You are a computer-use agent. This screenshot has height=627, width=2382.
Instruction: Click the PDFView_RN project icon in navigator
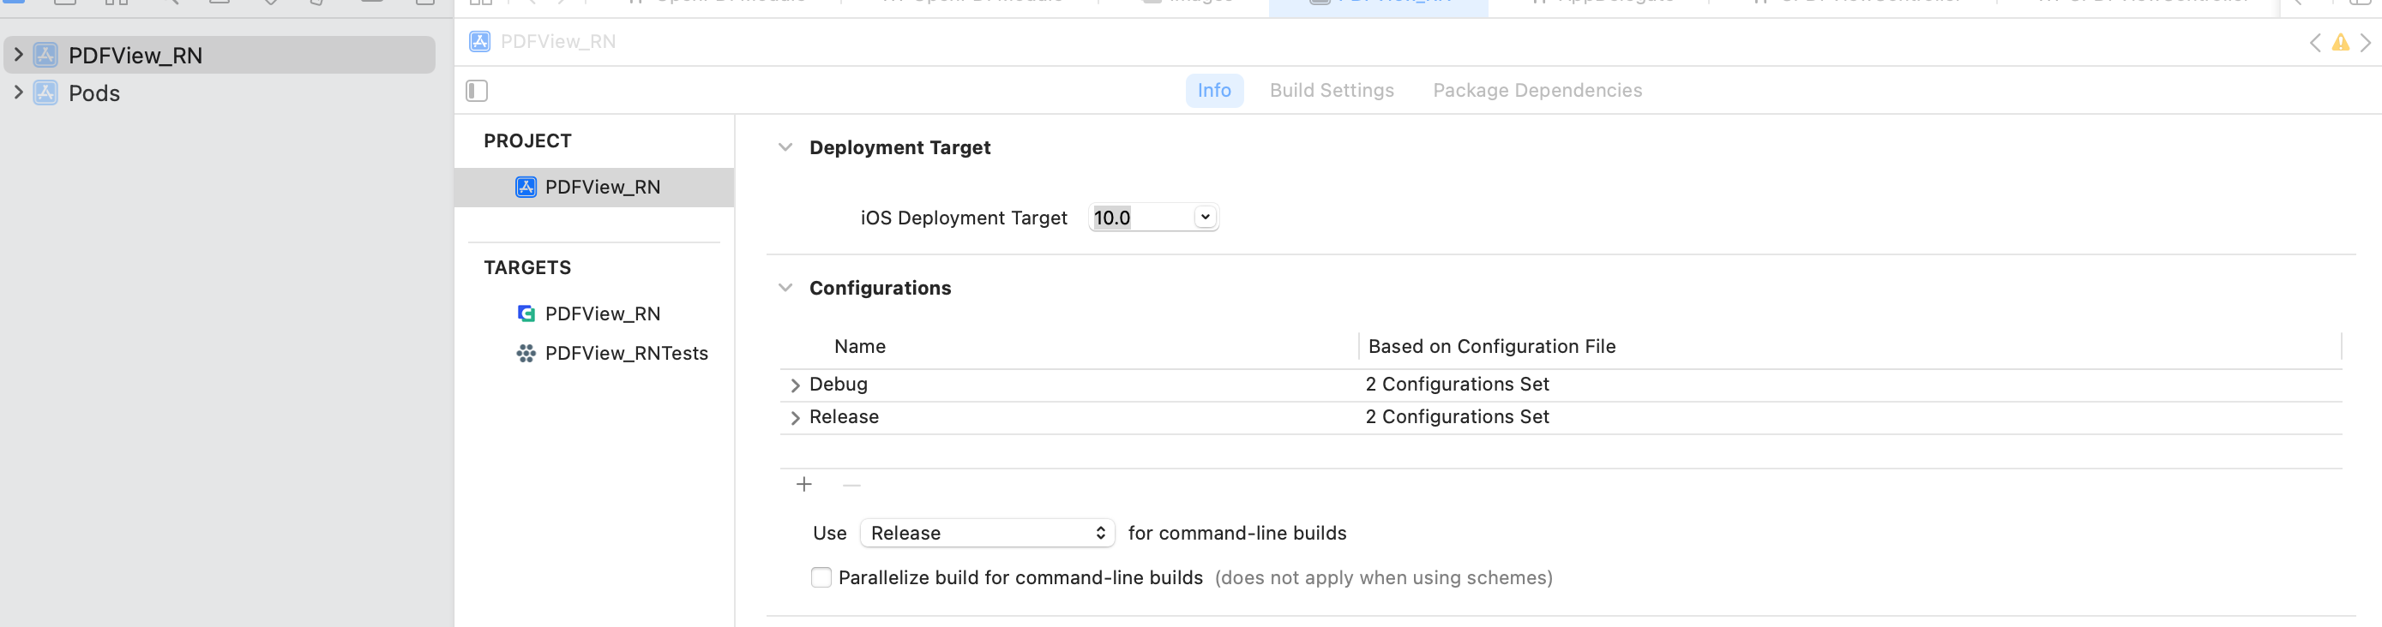(x=45, y=56)
